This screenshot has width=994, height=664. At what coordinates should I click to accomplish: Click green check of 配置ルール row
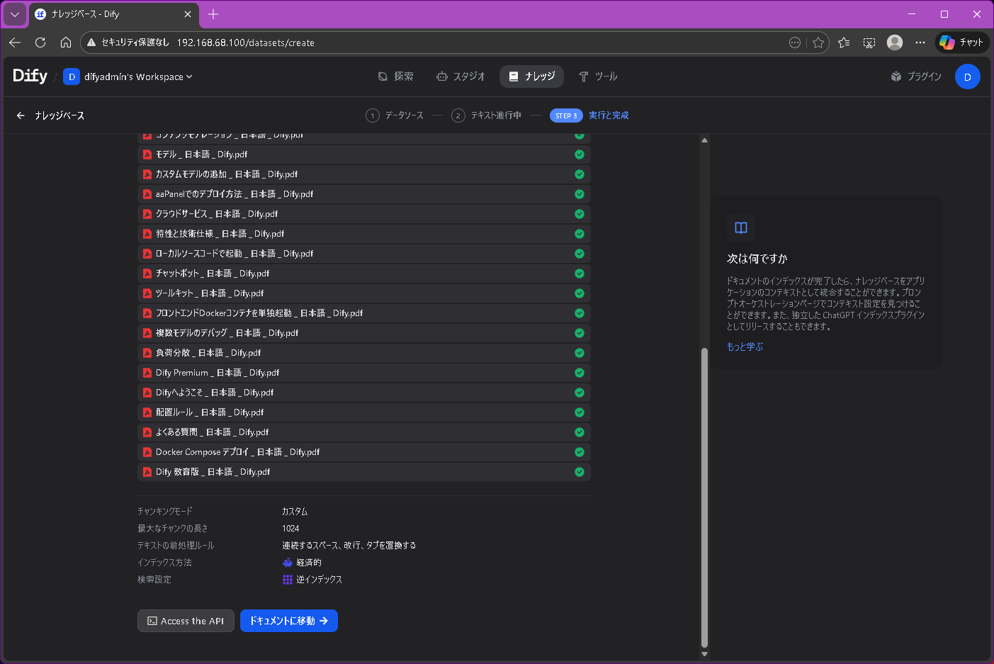point(580,412)
